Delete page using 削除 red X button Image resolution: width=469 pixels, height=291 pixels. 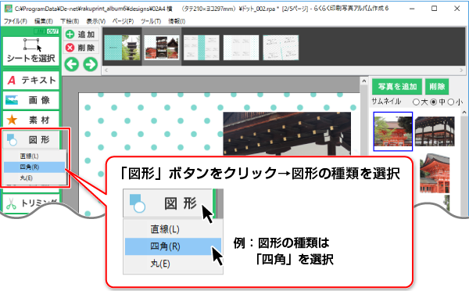click(x=81, y=48)
